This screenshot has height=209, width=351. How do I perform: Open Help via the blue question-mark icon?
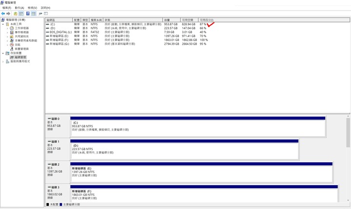click(x=28, y=14)
